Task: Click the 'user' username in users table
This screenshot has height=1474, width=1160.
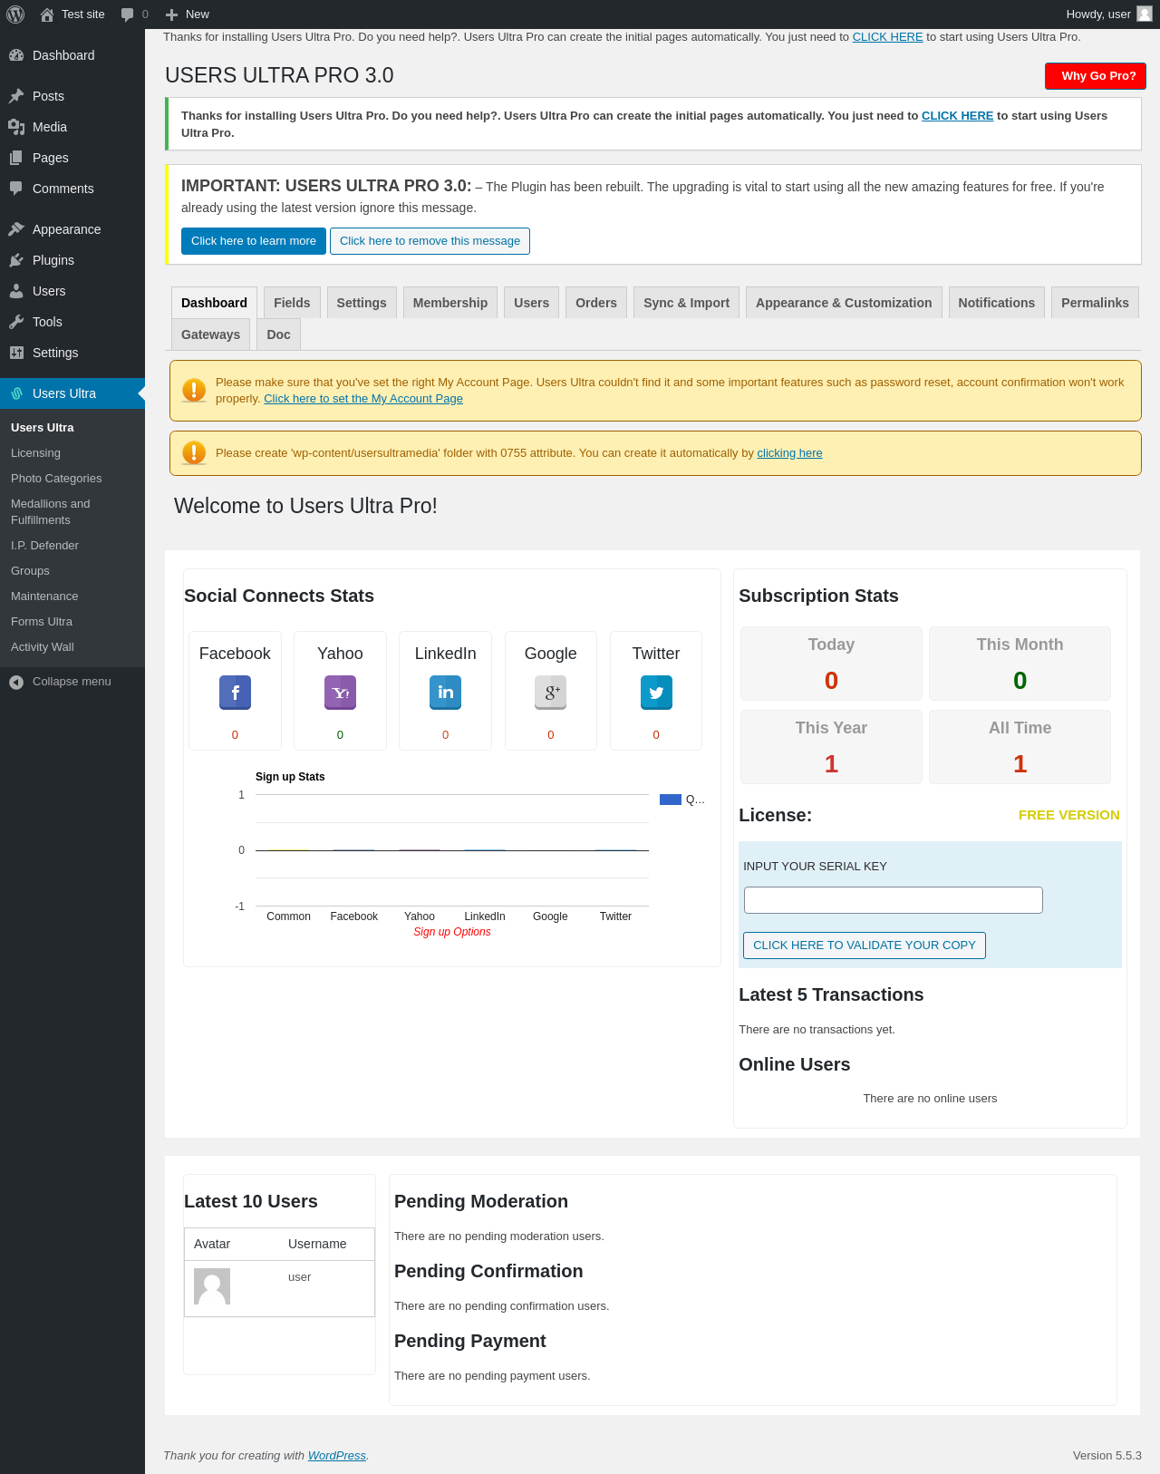Action: (x=299, y=1277)
